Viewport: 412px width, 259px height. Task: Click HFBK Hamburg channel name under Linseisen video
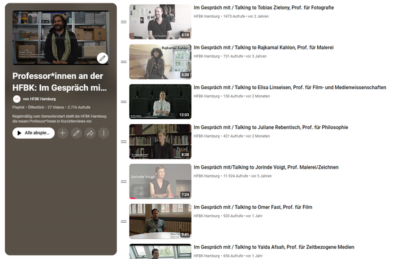(x=207, y=96)
